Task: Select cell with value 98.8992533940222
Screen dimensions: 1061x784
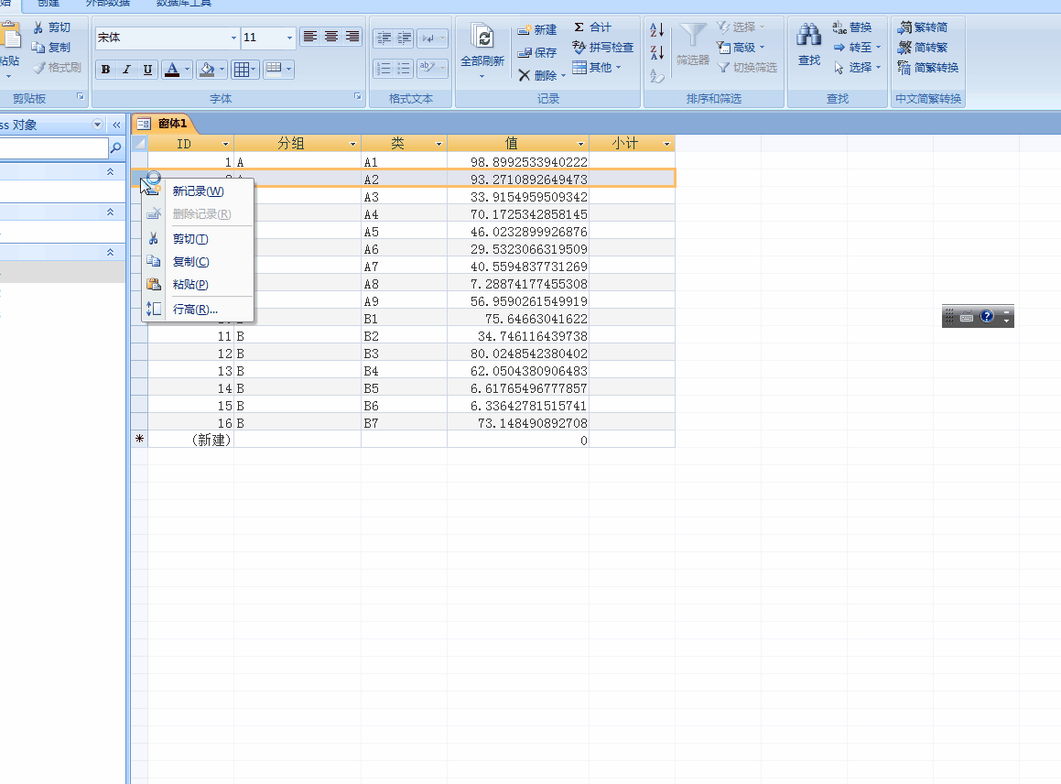Action: pyautogui.click(x=517, y=162)
